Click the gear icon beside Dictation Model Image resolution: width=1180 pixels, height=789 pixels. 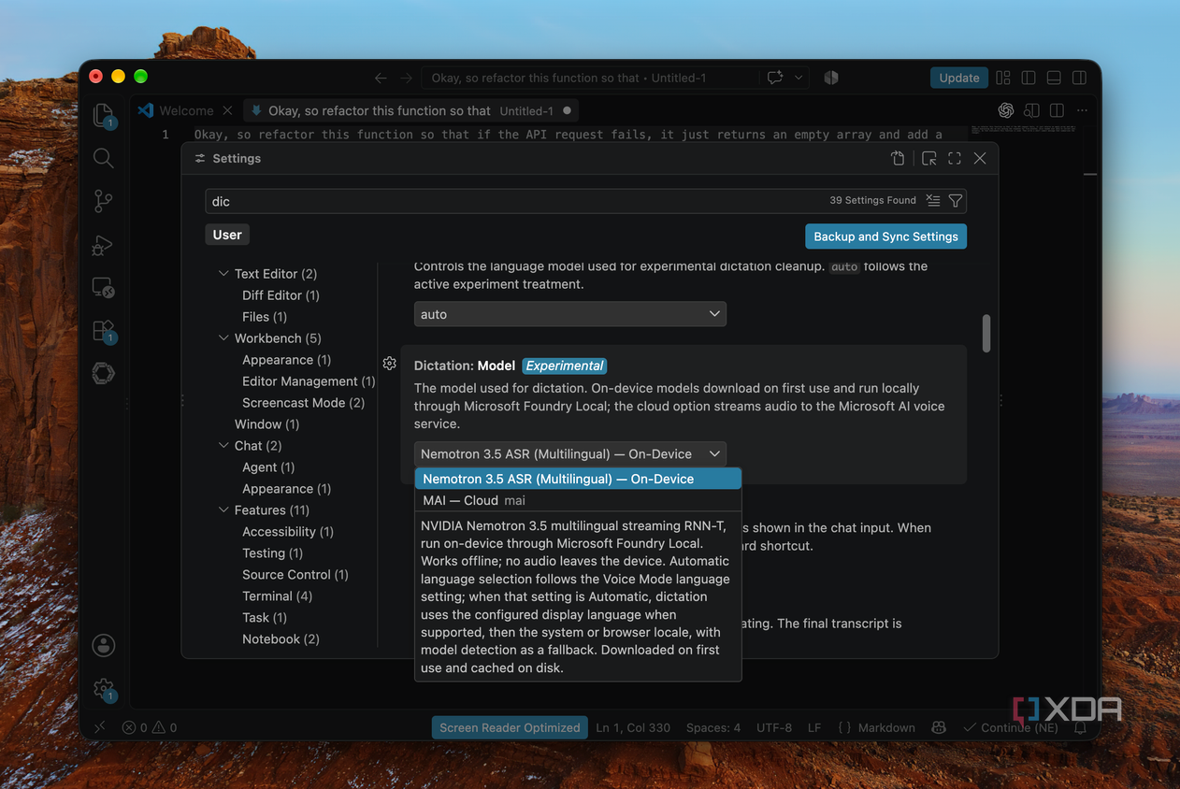coord(390,364)
